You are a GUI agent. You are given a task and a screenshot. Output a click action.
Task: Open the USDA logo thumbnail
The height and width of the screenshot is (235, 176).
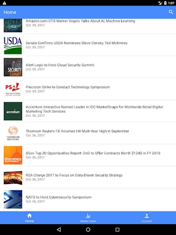[13, 45]
